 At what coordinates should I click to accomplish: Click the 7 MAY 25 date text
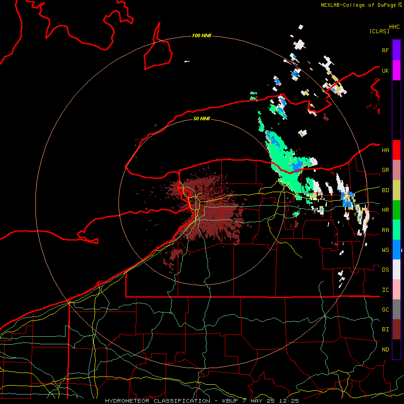pos(259,401)
